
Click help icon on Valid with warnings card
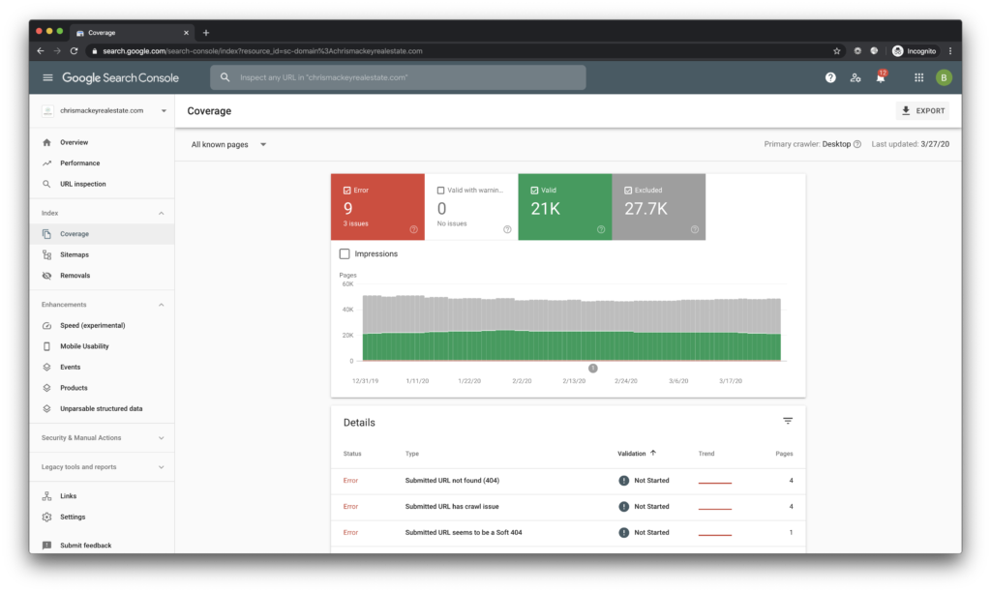coord(507,229)
